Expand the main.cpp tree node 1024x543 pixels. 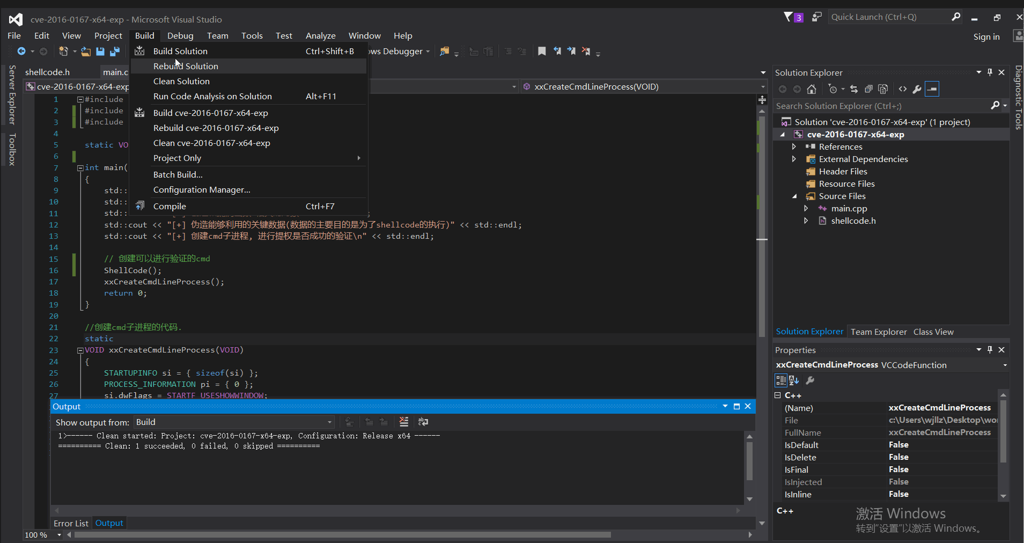[x=806, y=208]
